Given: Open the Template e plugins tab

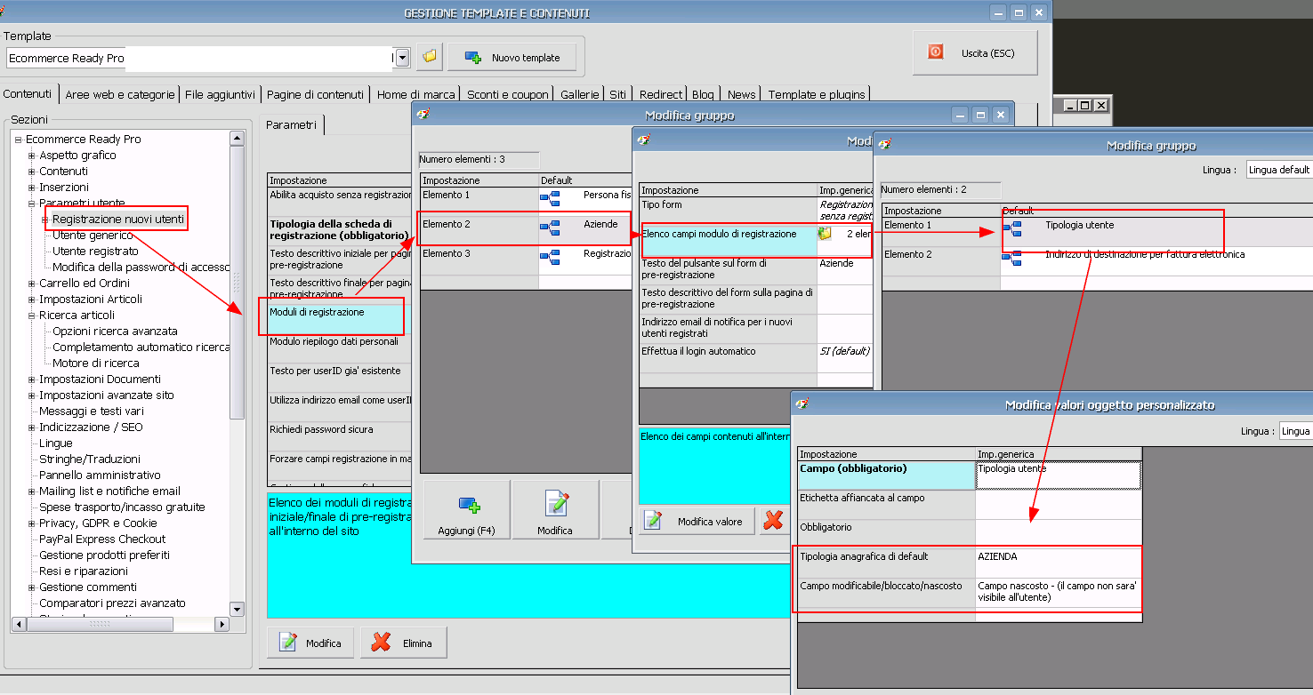Looking at the screenshot, I should [x=816, y=94].
